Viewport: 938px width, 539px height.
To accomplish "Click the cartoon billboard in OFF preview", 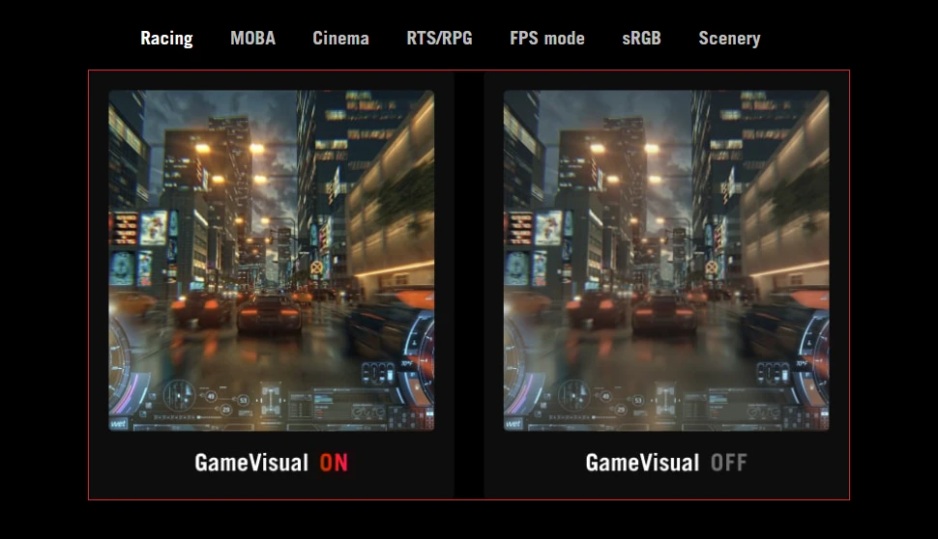I will (x=548, y=228).
